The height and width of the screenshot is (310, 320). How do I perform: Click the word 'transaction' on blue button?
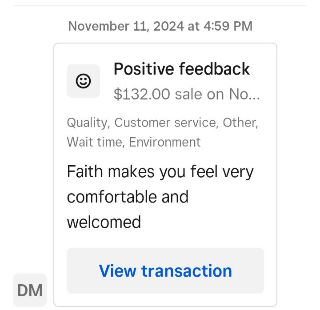pyautogui.click(x=187, y=271)
